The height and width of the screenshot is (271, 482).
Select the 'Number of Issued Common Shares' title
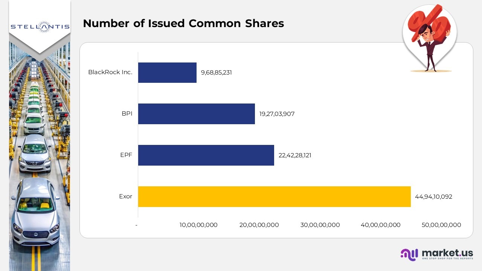tap(183, 23)
